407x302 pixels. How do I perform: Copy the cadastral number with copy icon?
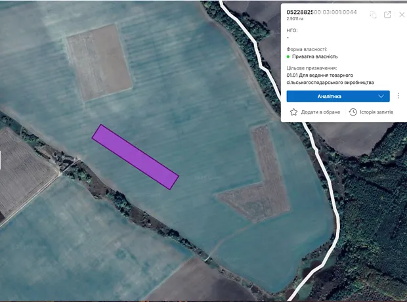[x=373, y=14]
